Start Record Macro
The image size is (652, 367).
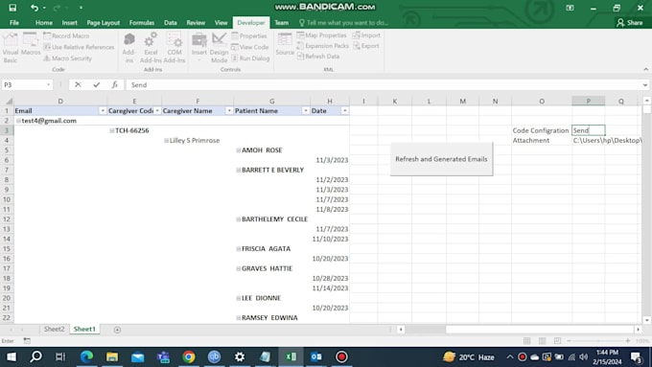pyautogui.click(x=66, y=35)
